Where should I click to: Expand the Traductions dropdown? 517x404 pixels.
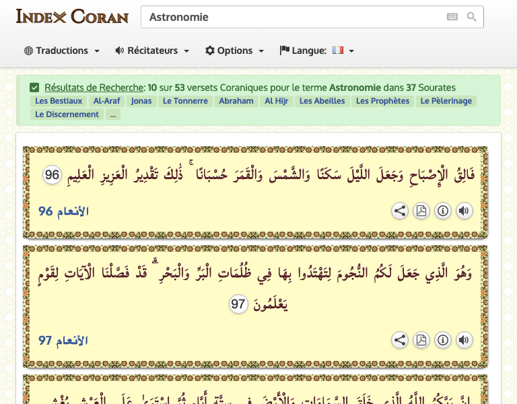[x=62, y=50]
